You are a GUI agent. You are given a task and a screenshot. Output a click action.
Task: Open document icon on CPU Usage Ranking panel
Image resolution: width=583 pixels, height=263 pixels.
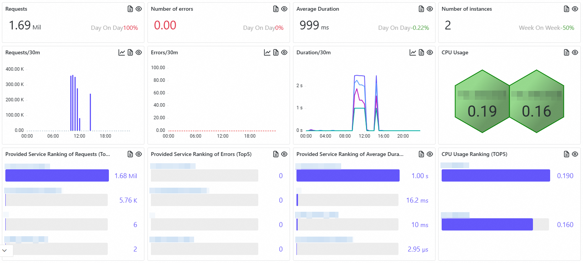[567, 154]
